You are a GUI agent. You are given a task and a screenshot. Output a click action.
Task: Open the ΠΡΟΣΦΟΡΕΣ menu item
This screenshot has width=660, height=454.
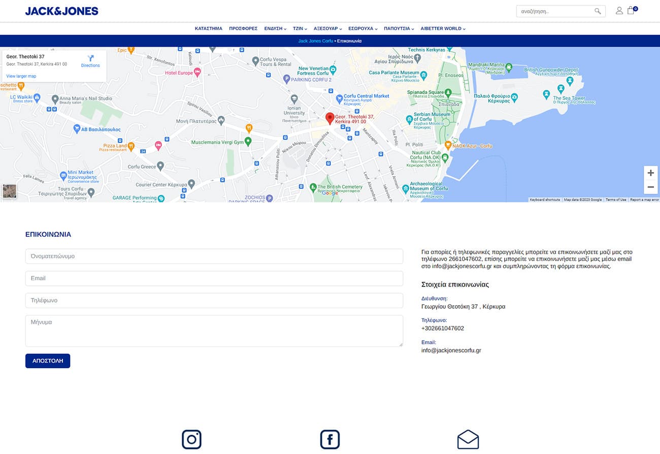click(243, 28)
